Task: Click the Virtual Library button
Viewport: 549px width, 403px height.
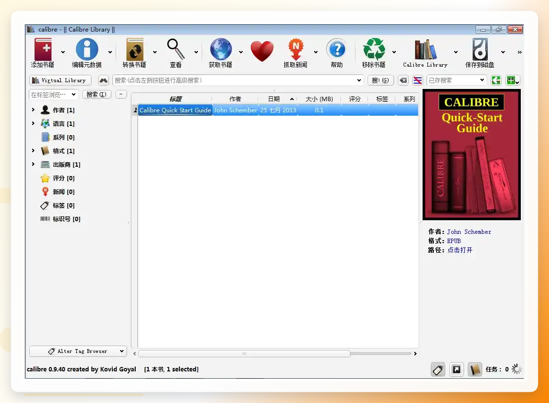Action: click(60, 80)
